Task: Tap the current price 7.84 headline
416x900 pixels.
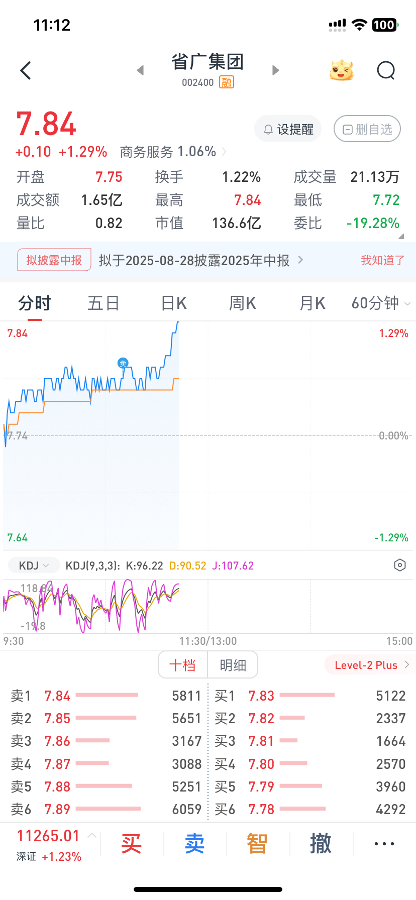Action: 46,124
